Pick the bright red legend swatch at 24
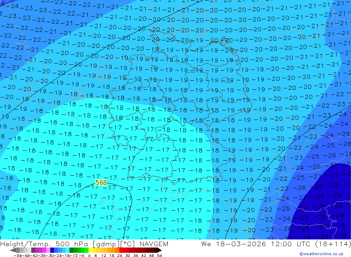351x257 pixels. [121, 250]
